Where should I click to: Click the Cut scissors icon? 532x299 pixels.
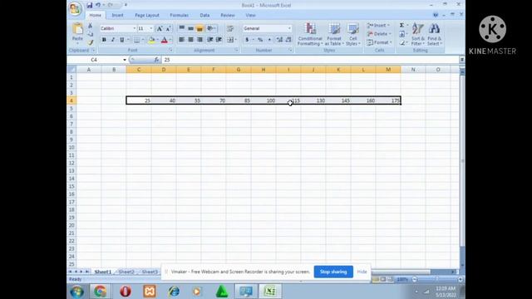[91, 26]
